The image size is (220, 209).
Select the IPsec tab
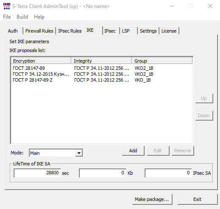[110, 31]
